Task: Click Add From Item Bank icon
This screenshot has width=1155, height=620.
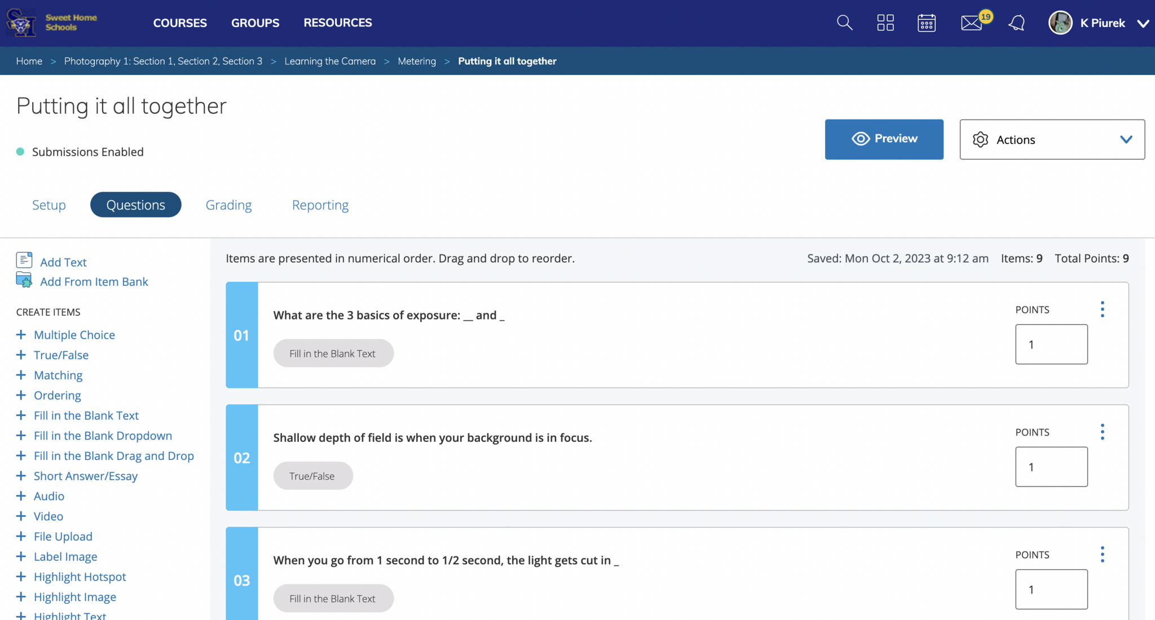Action: click(24, 280)
